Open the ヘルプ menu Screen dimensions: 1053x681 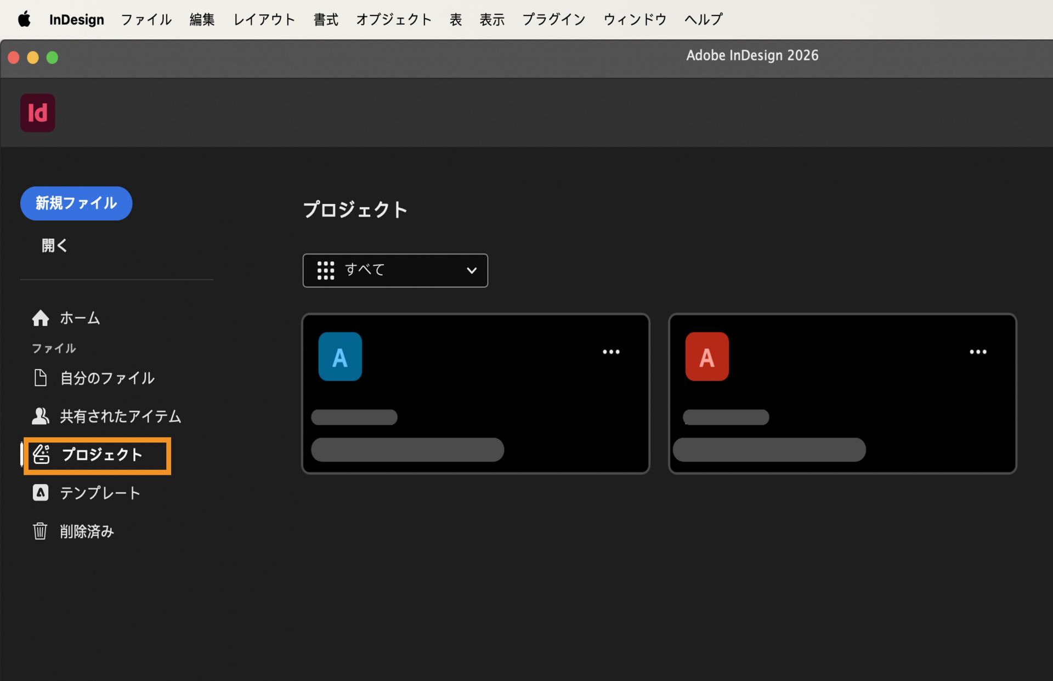pos(703,19)
